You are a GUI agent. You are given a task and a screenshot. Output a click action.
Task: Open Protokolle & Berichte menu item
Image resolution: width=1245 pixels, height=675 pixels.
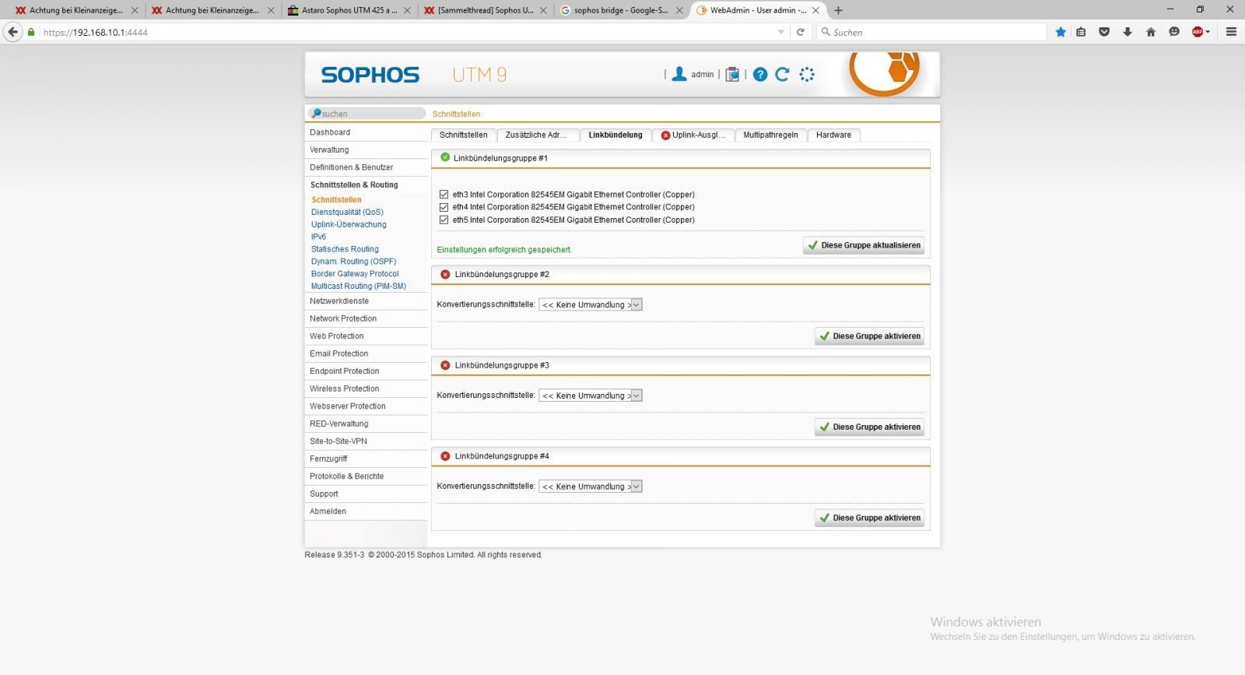(x=366, y=476)
